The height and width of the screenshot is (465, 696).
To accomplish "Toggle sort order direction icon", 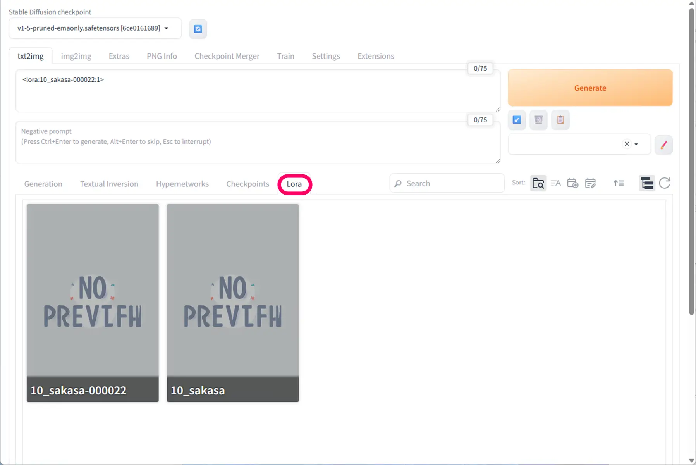I will 619,183.
